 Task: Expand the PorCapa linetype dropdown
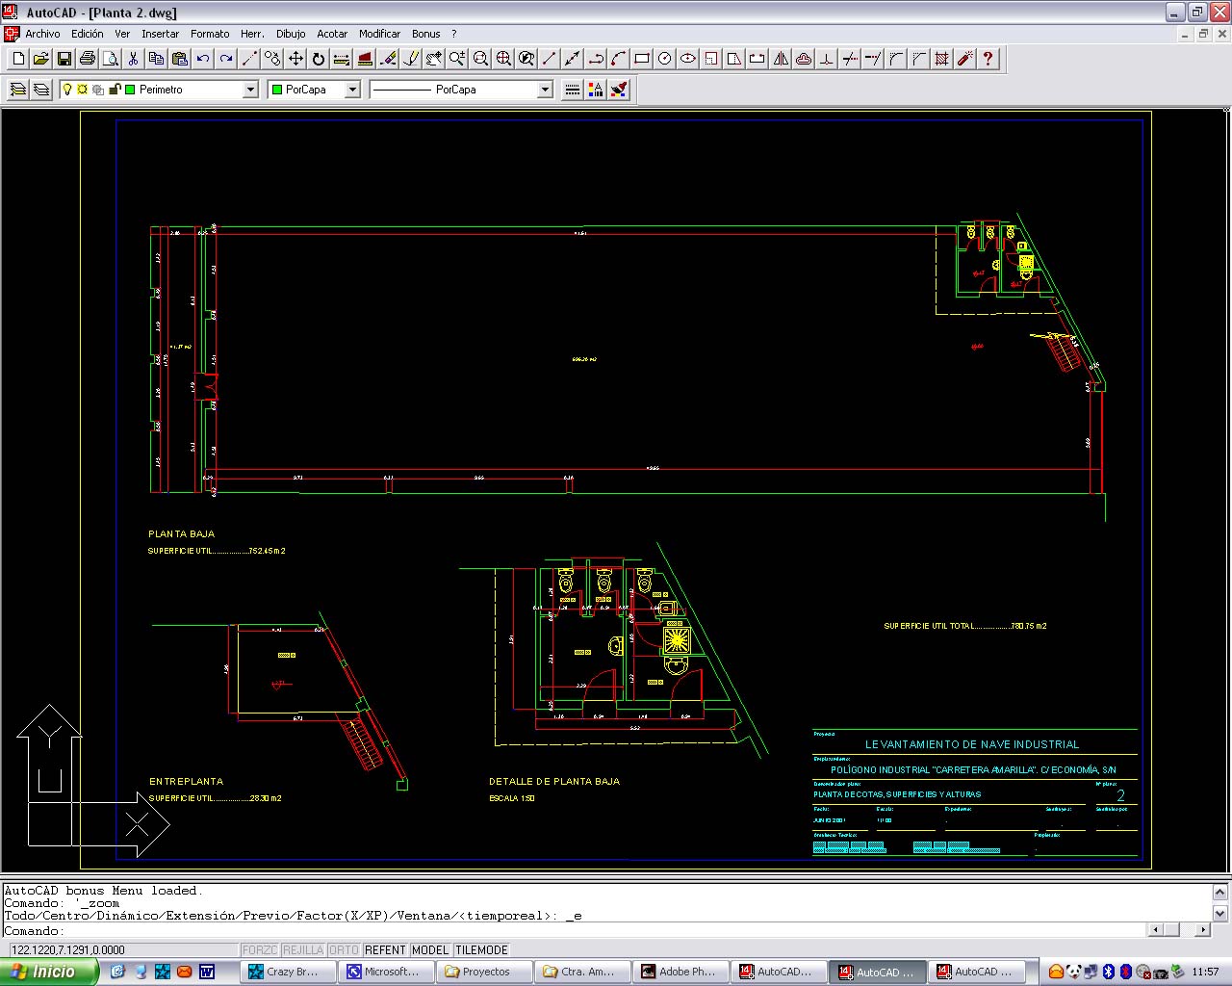click(545, 90)
